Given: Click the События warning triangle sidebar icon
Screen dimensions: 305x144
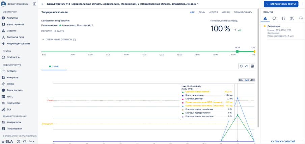Looking at the screenshot, I should pos(3,31).
